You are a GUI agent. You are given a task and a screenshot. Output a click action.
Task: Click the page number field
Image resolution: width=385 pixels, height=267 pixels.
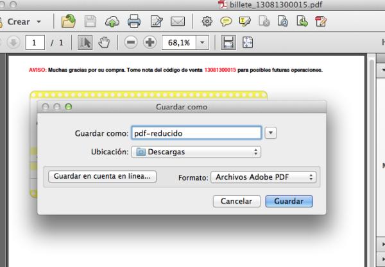35,43
